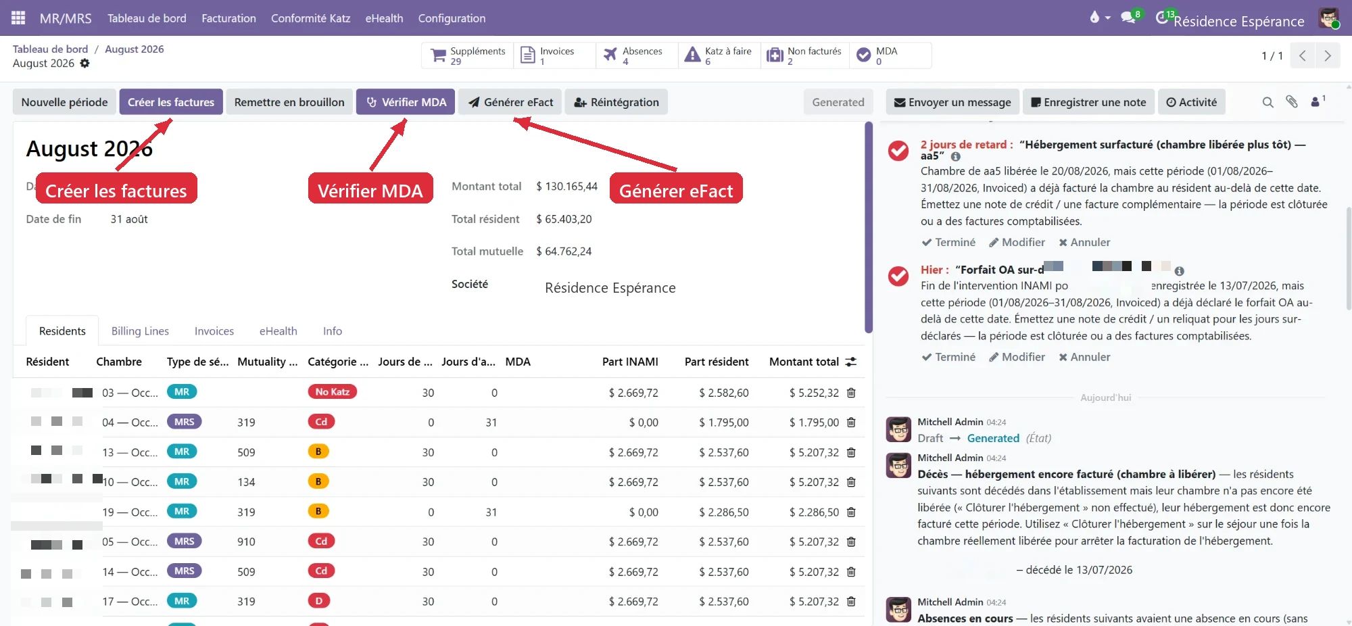Click info icon beside Forfait OA activity
Screen dimensions: 1352x626
tap(1179, 270)
